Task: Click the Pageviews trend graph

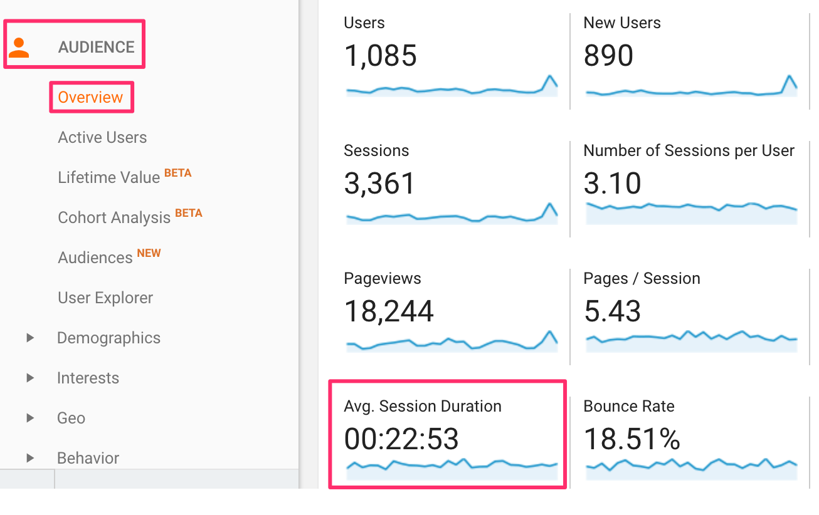Action: pyautogui.click(x=452, y=343)
